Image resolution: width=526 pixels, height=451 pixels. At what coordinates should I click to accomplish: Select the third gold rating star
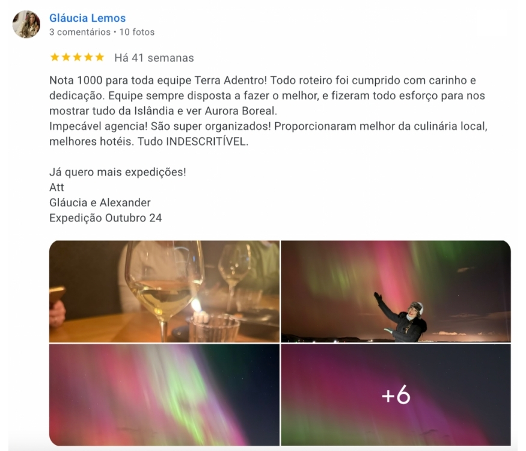point(77,57)
